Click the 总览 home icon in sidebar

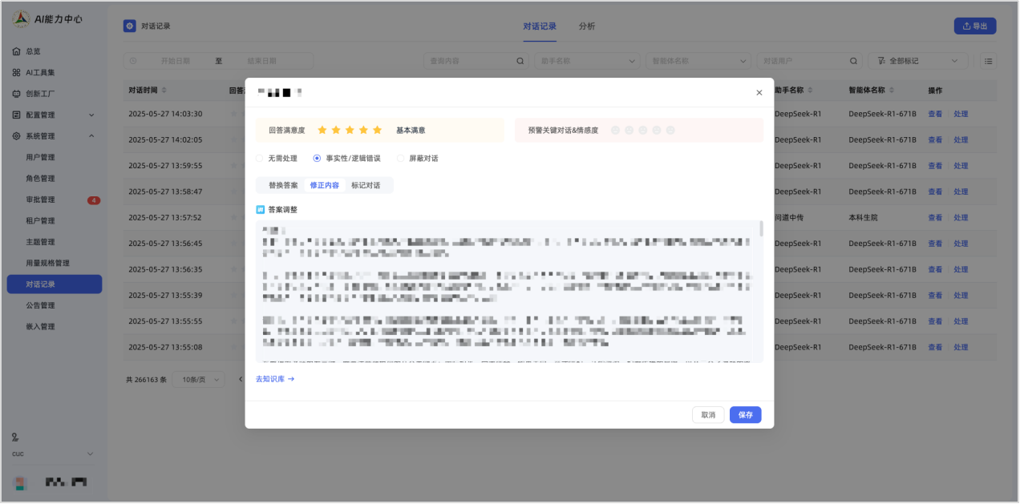16,51
